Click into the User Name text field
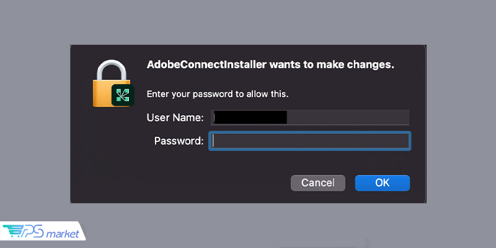Image resolution: width=496 pixels, height=248 pixels. coord(310,117)
